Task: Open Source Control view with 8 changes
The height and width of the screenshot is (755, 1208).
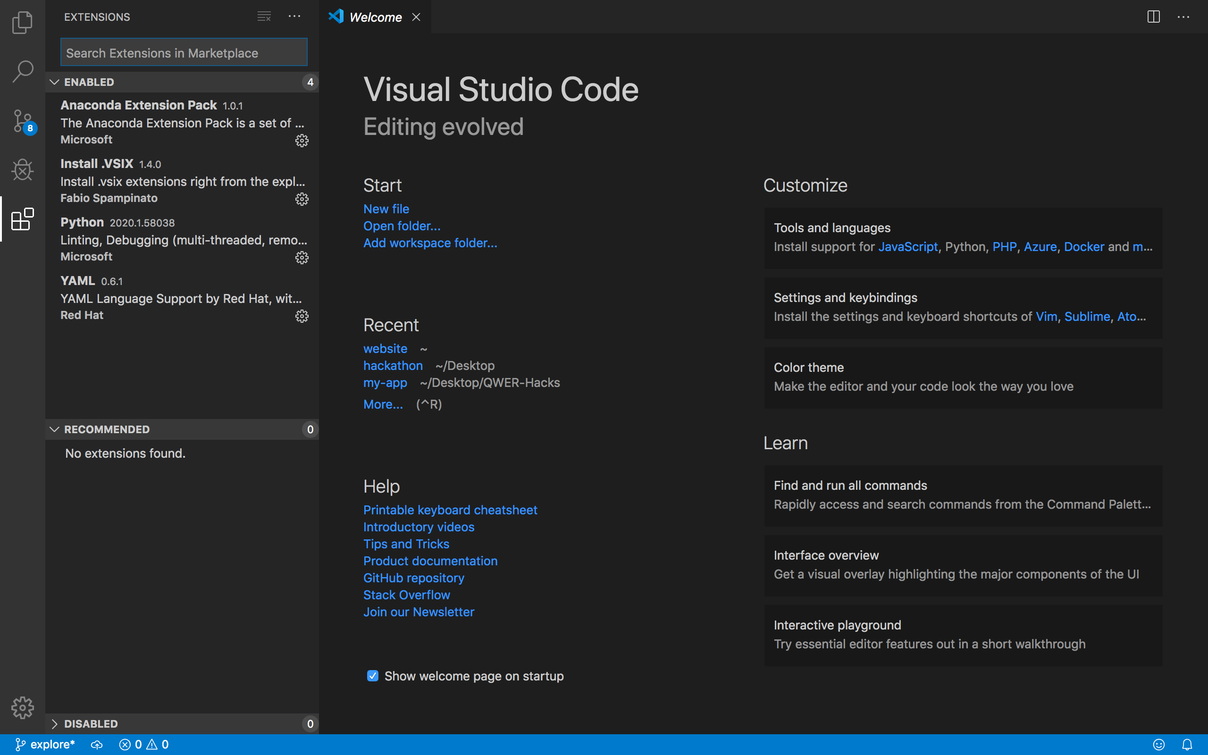Action: [23, 121]
